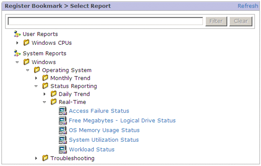261x166 pixels.
Task: Expand the Daily Trend folder
Action: [x=44, y=94]
